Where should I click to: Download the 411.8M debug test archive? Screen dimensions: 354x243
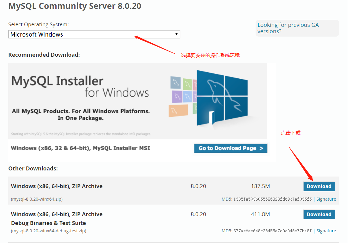[319, 214]
